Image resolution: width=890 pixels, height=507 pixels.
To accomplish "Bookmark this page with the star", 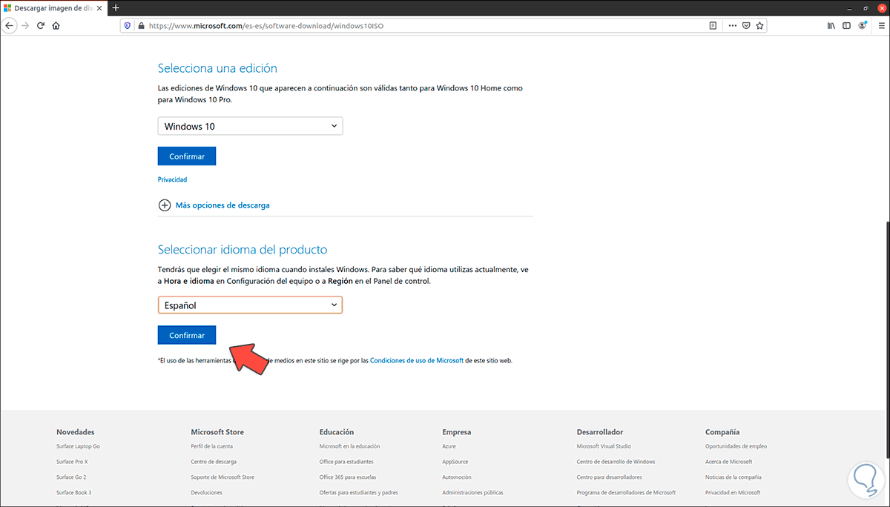I will [759, 24].
